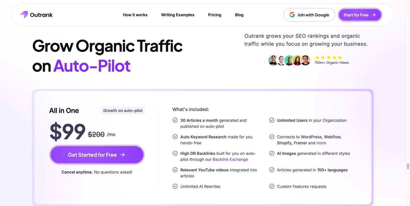Click the 'more' integrations link
The image size is (410, 206).
[321, 143]
